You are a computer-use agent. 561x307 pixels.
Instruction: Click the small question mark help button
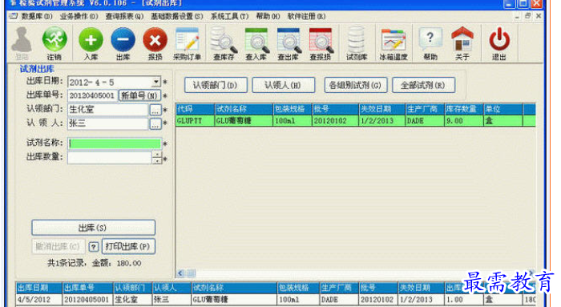tap(94, 247)
